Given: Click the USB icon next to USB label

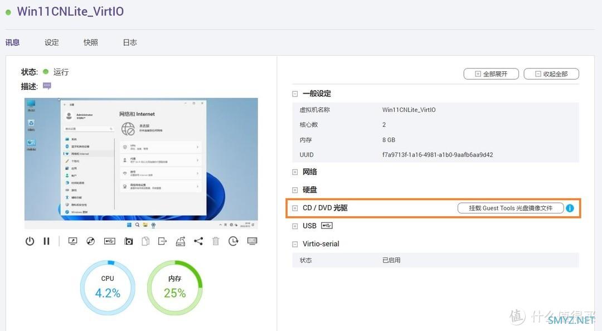Looking at the screenshot, I should point(327,226).
